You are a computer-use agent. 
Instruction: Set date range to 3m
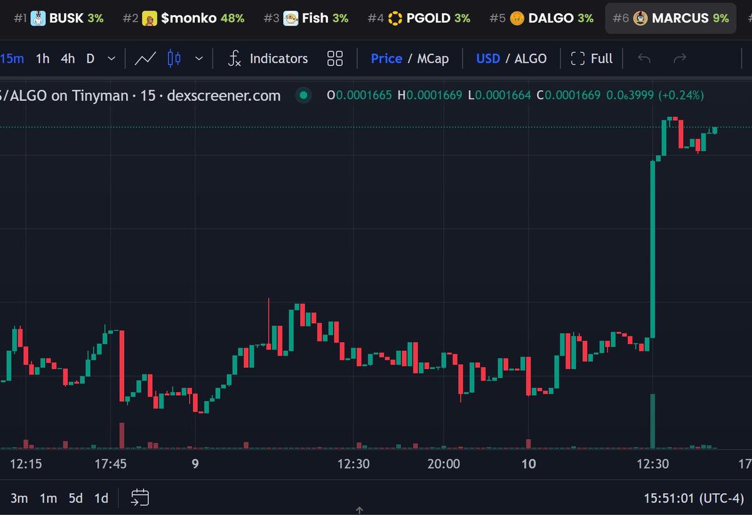point(19,499)
